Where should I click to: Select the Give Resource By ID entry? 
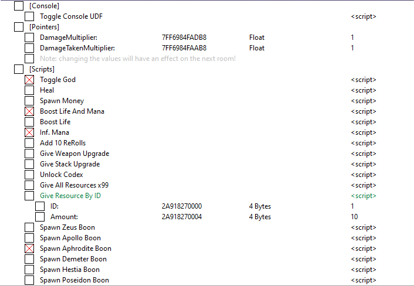coord(70,196)
